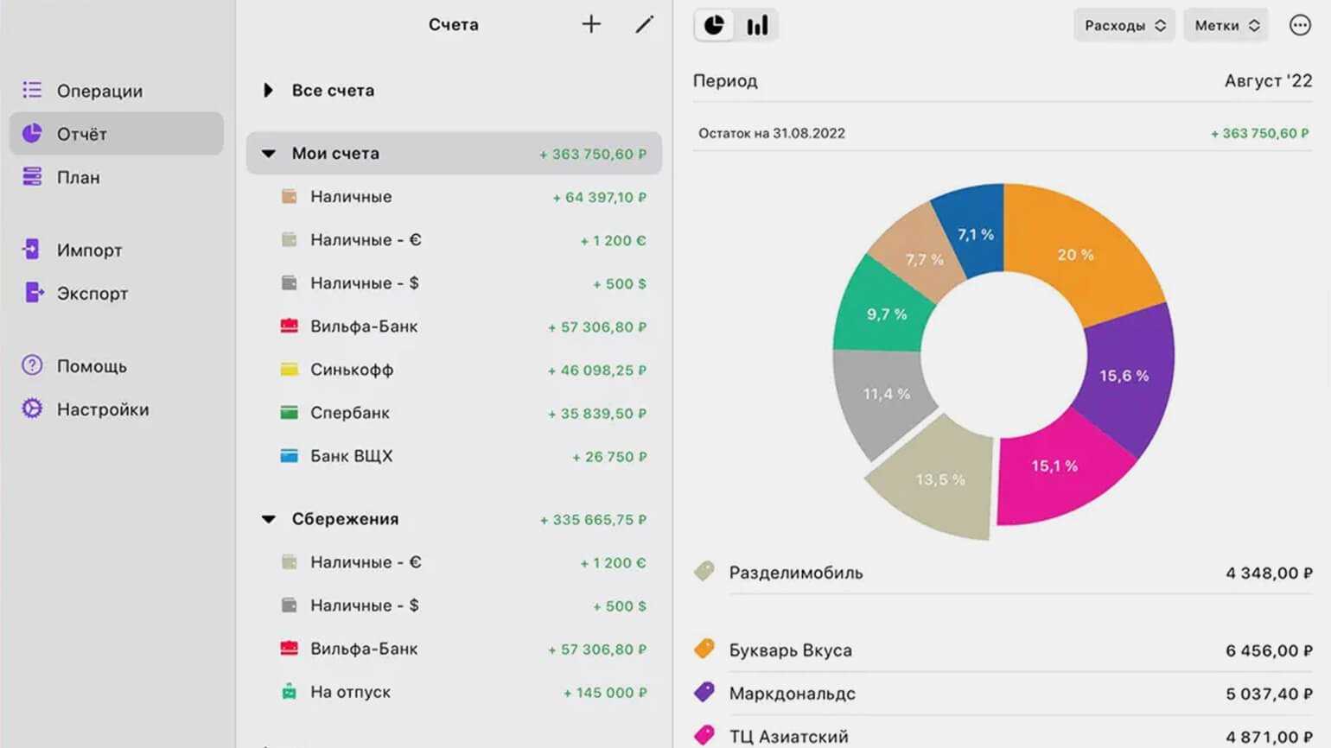Go to the План section
The image size is (1331, 748).
click(78, 177)
